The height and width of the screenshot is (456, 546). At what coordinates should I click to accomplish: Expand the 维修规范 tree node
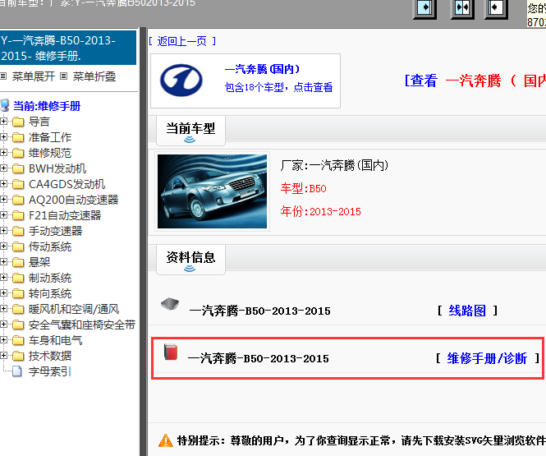click(x=3, y=153)
